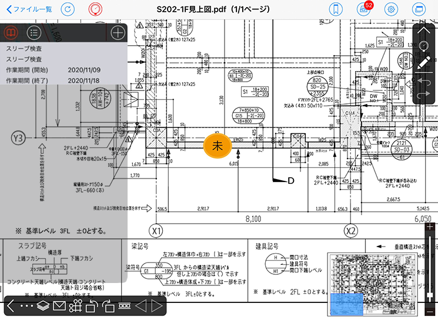
Task: Open the settings gear icon
Action: click(x=391, y=9)
